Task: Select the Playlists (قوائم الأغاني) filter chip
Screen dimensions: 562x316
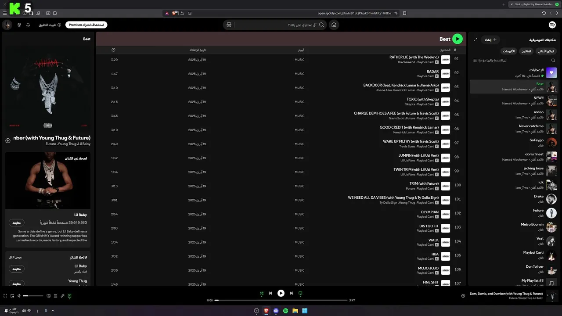Action: pyautogui.click(x=546, y=51)
